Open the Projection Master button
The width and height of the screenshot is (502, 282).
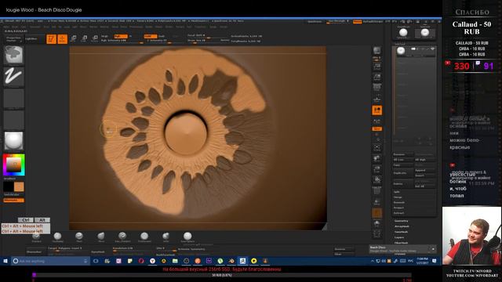[13, 39]
